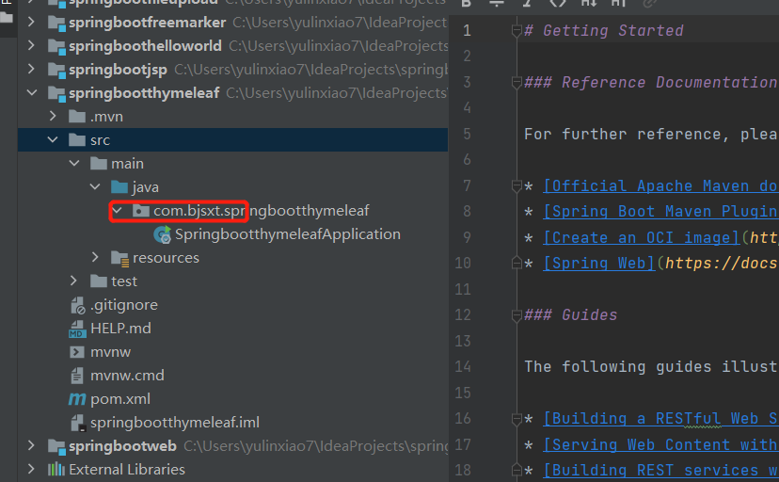This screenshot has width=779, height=482.
Task: Collapse the springbootthymeleaf project node
Action: pyautogui.click(x=32, y=93)
